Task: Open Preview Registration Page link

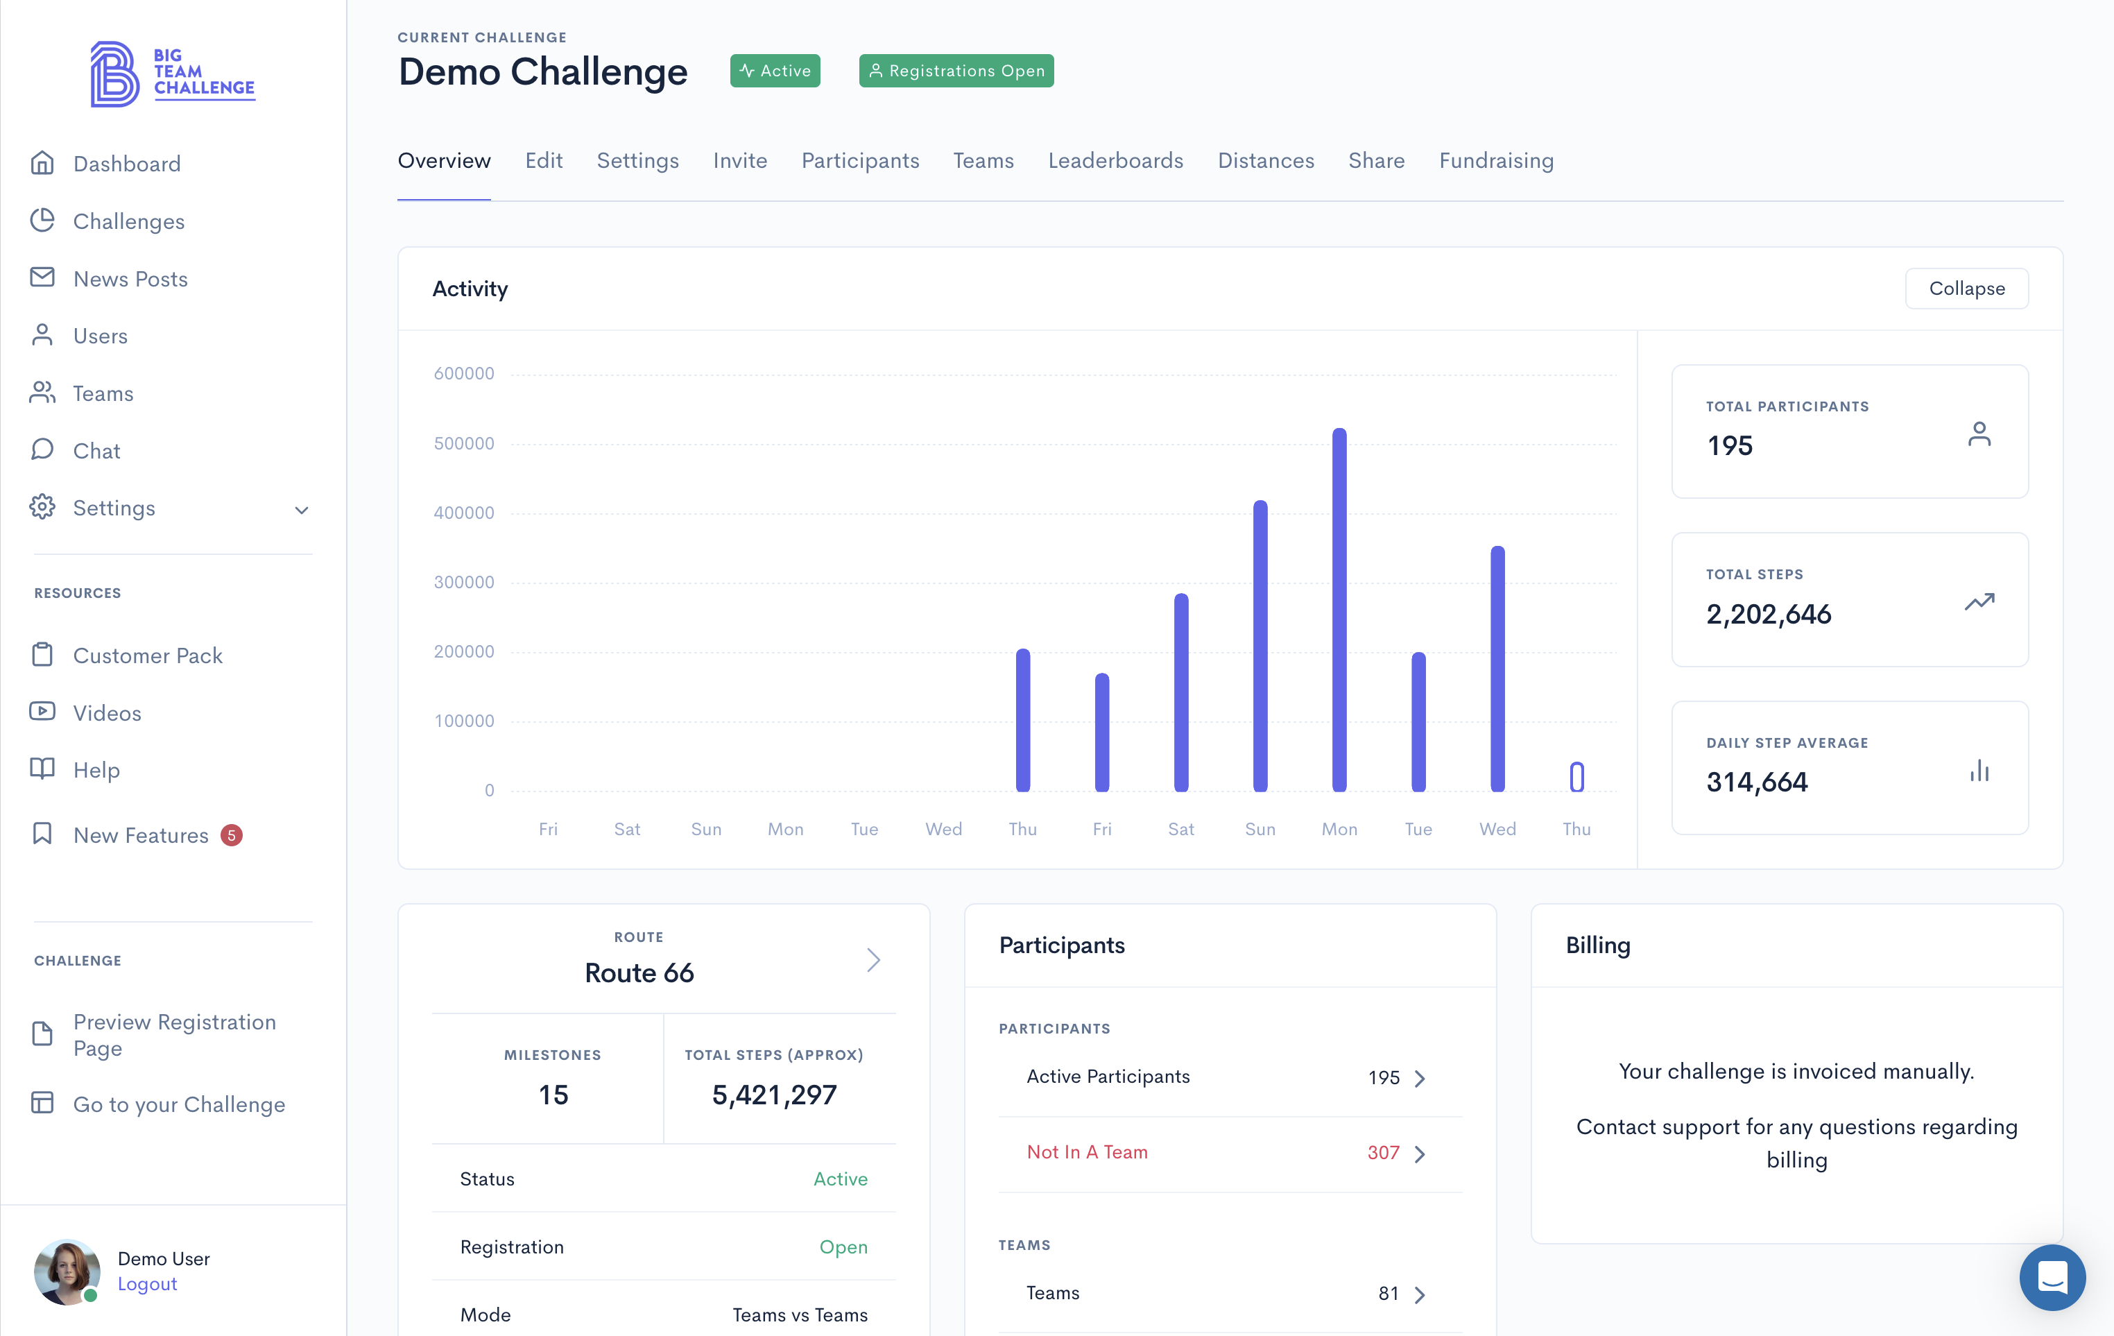Action: tap(174, 1035)
